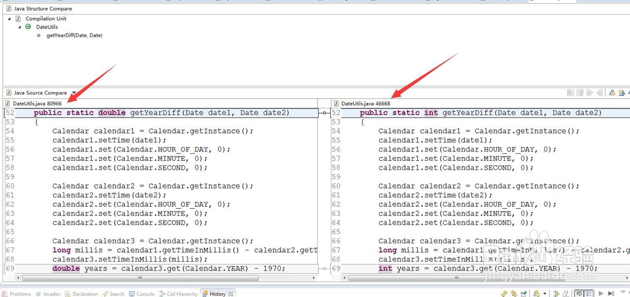Click Copy All Non-Conflicting Changes from Right to Left icon
The width and height of the screenshot is (630, 297).
click(x=580, y=93)
